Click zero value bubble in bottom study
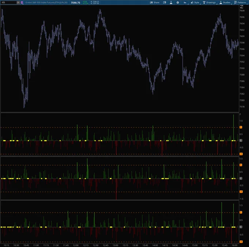The height and width of the screenshot is (247, 249). (x=241, y=227)
